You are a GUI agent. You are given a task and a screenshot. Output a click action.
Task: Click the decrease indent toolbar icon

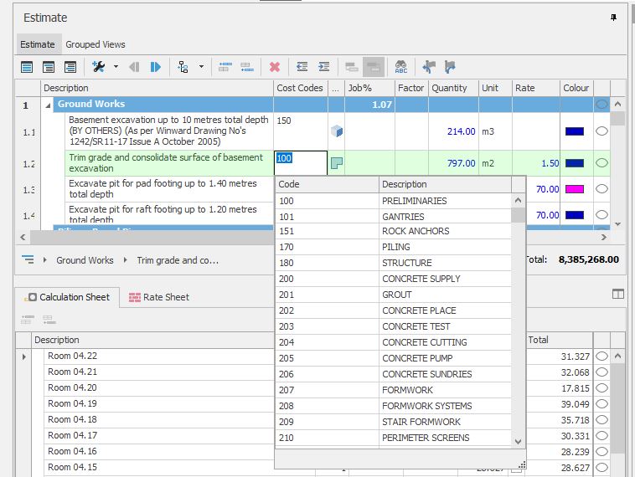pyautogui.click(x=302, y=67)
